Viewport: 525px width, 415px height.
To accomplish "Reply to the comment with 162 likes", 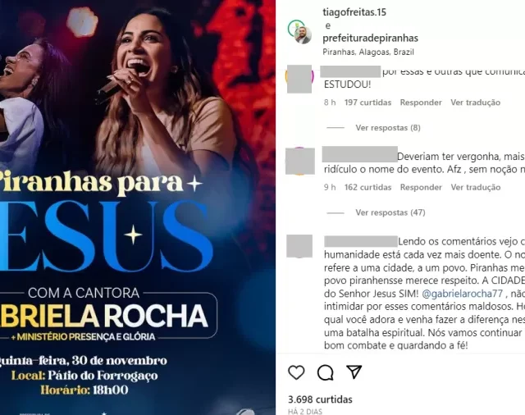I will click(x=421, y=188).
